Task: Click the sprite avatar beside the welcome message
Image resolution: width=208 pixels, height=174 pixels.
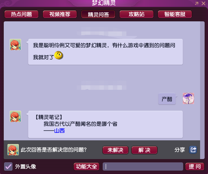Action: point(15,45)
